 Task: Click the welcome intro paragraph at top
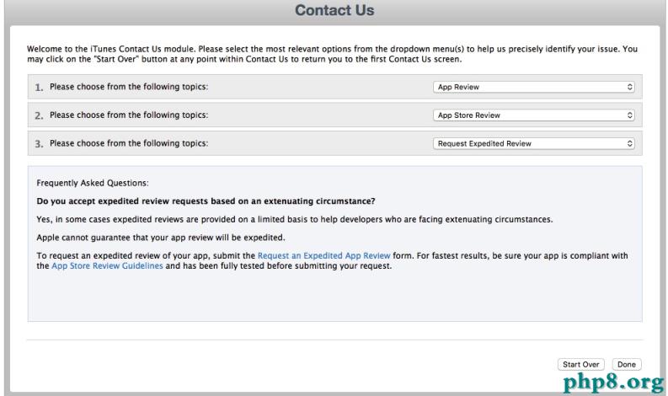tap(334, 54)
